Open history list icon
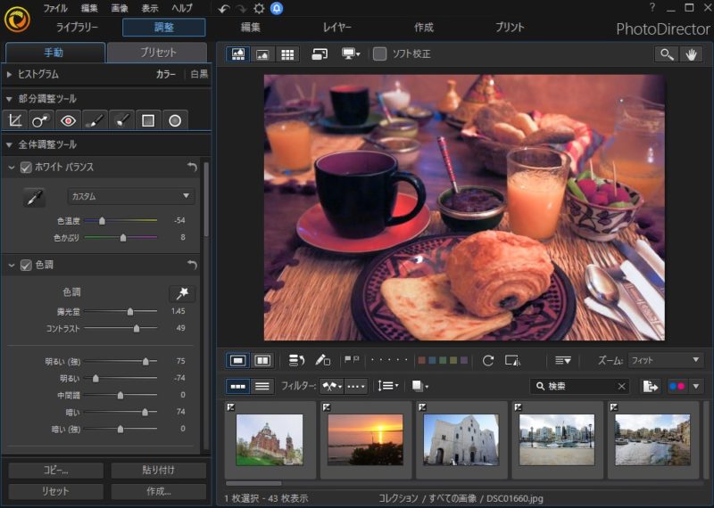The width and height of the screenshot is (714, 508). click(296, 361)
